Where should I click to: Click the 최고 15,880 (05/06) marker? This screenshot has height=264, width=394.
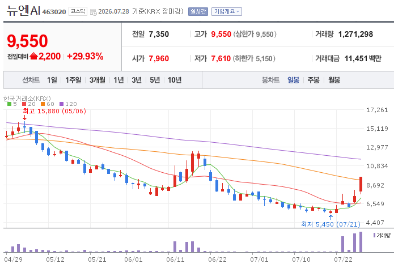54,111
